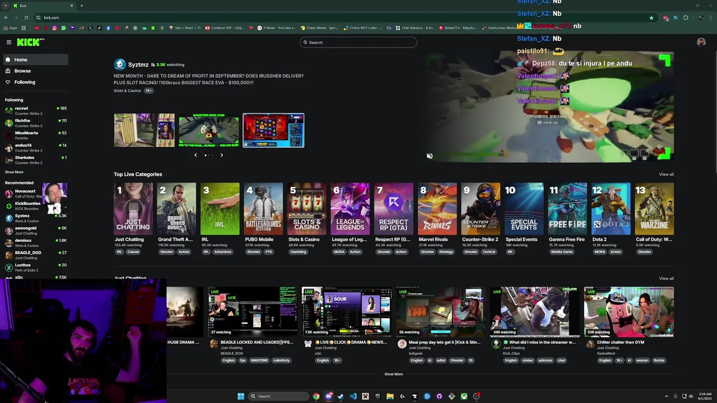Open Combine PDF bookmark
Screen dimensions: 717x403
225,28
